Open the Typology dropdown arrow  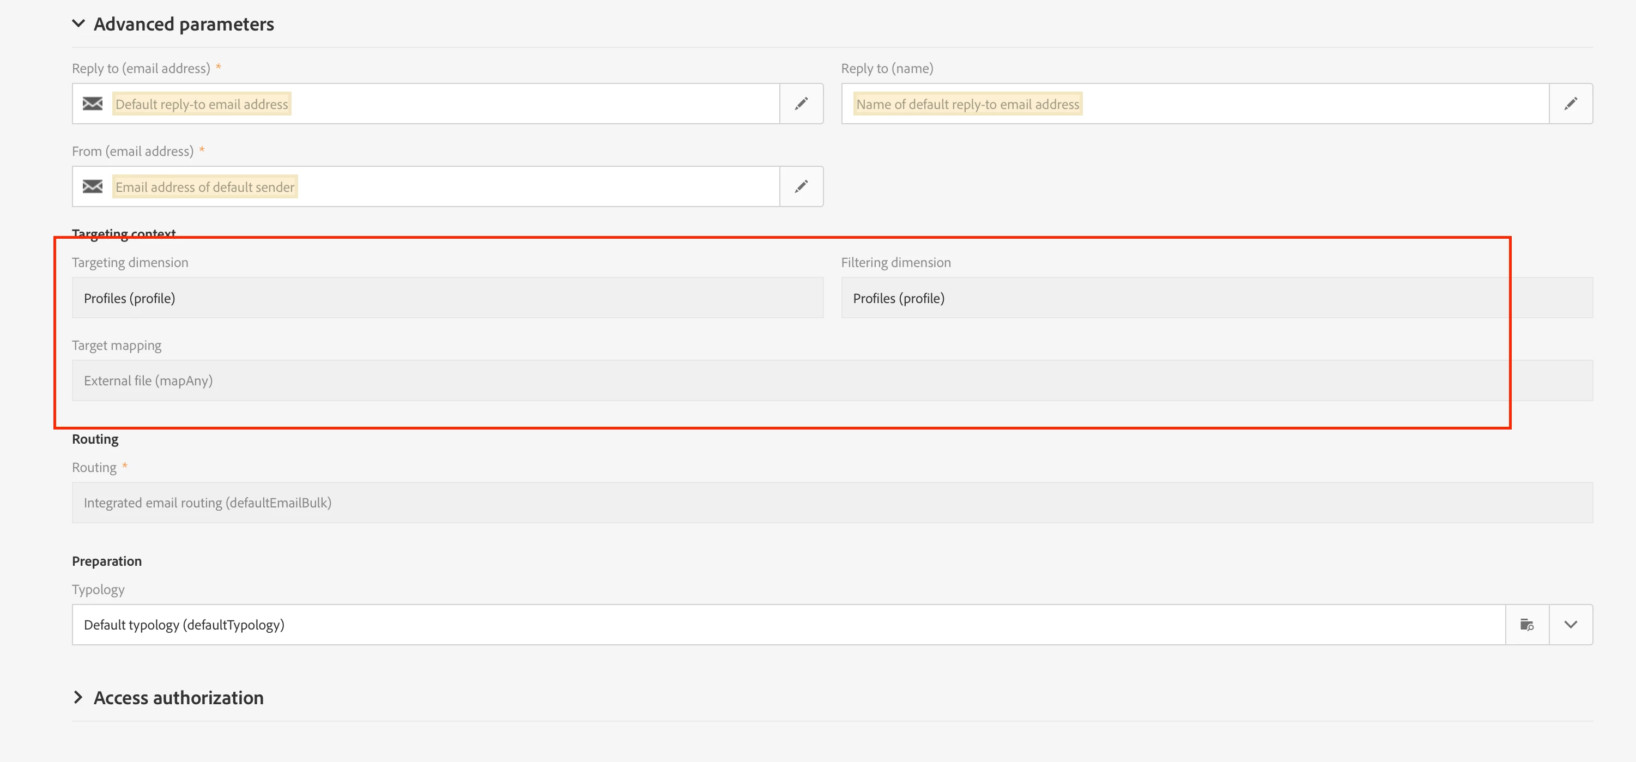pyautogui.click(x=1571, y=625)
